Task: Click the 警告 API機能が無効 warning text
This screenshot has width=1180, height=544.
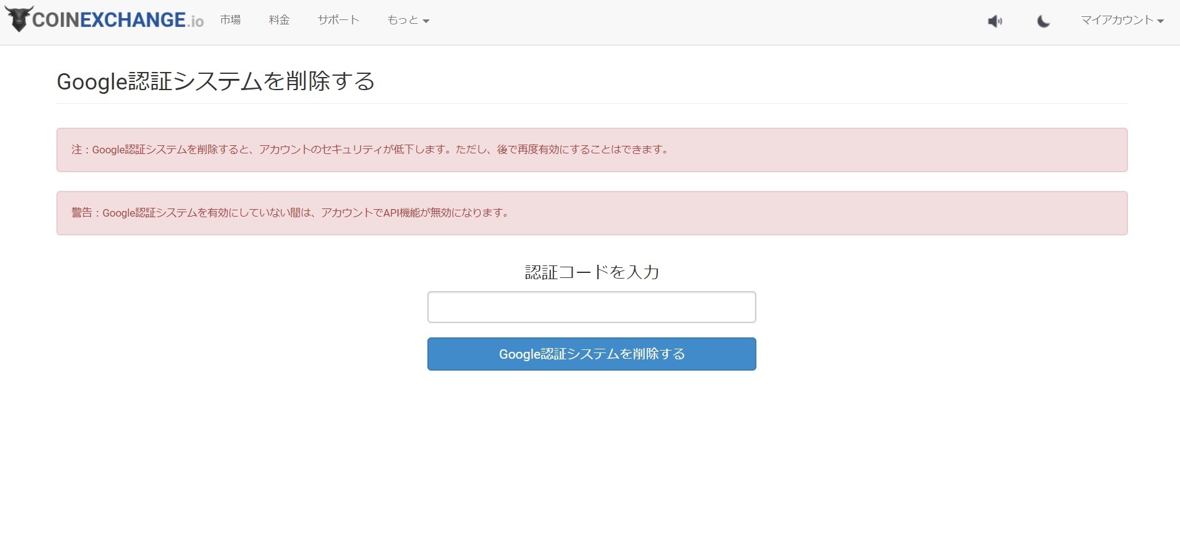Action: 291,213
